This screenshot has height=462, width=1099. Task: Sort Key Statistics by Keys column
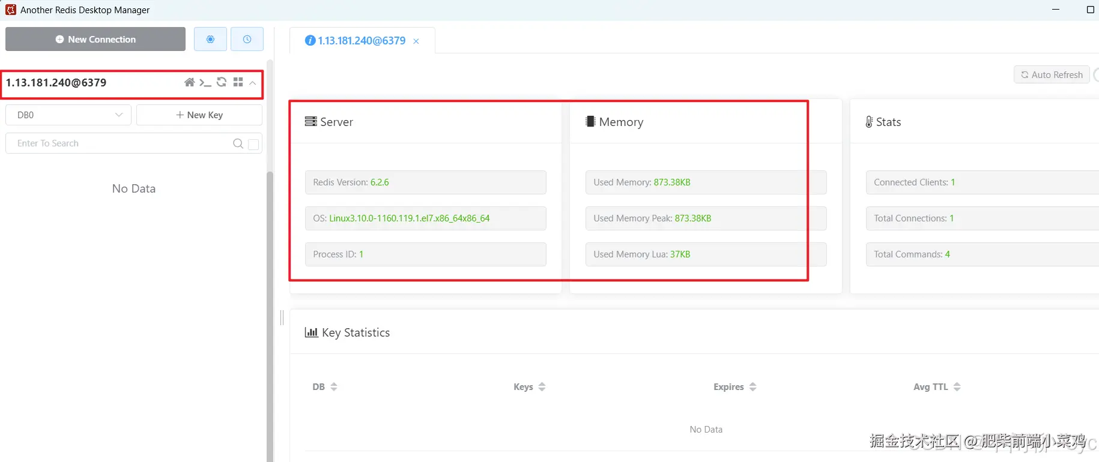(x=542, y=387)
